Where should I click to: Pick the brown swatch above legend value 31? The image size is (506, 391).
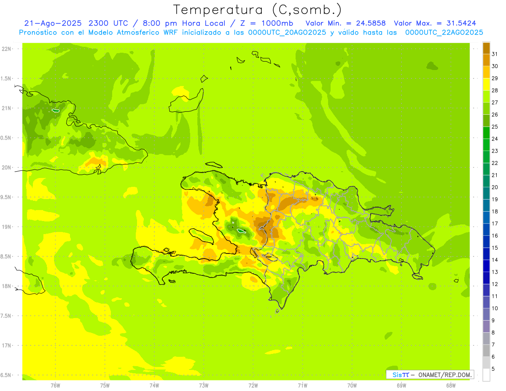[x=487, y=48]
